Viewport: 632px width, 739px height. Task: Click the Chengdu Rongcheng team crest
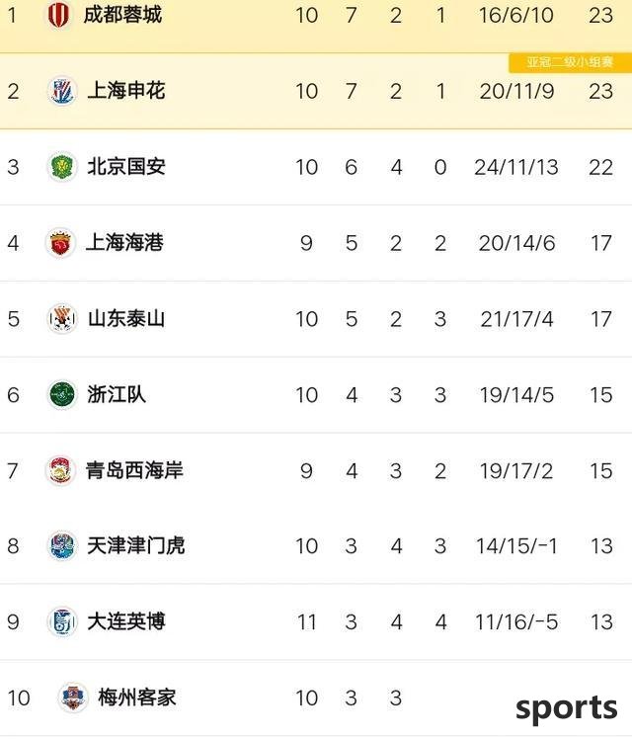point(59,15)
